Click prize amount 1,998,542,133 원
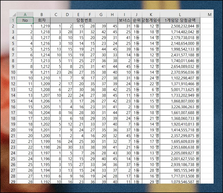The height and width of the screenshot is (193, 223). click(x=180, y=49)
